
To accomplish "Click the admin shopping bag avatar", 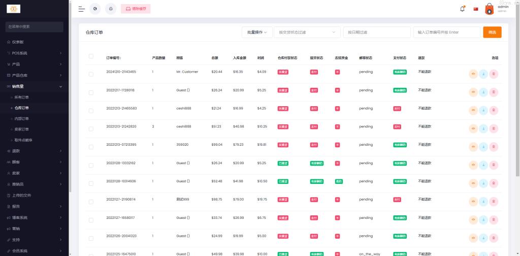I will tap(489, 9).
